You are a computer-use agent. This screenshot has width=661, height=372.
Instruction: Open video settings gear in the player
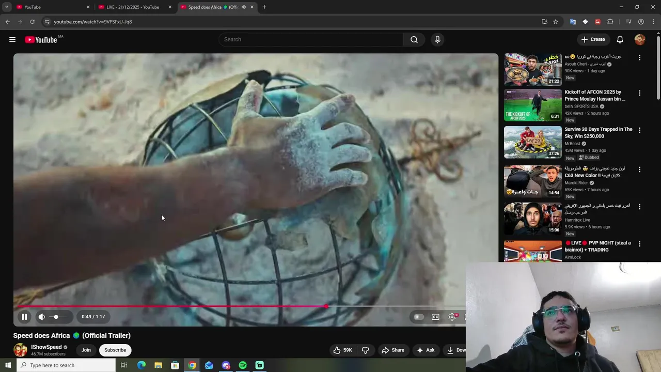[452, 317]
